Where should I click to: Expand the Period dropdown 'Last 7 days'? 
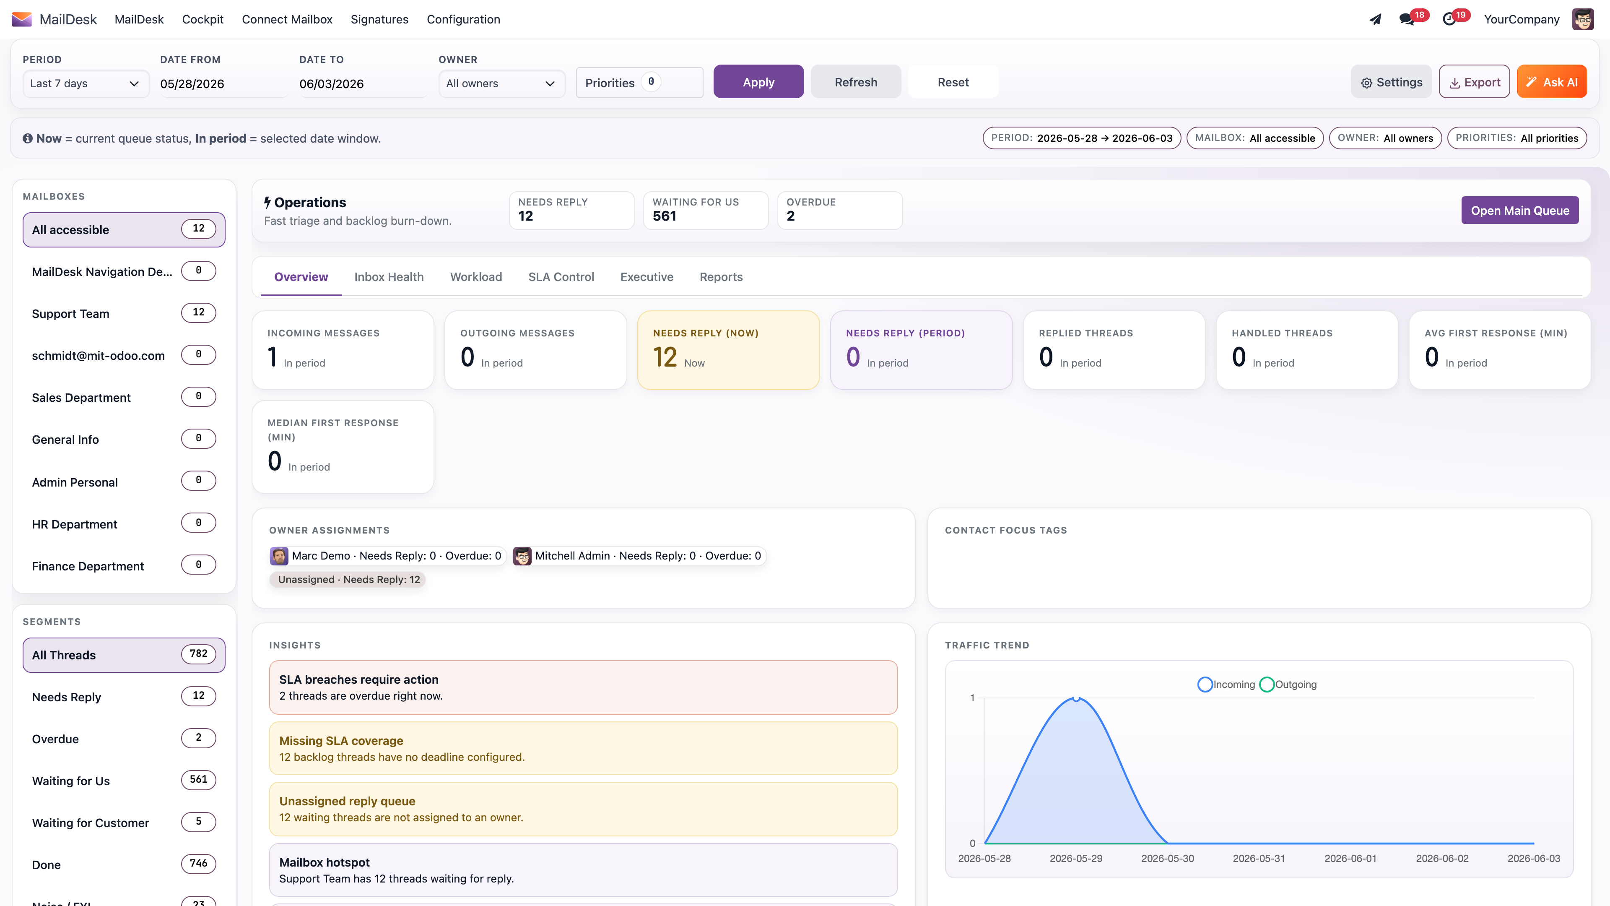pos(86,84)
